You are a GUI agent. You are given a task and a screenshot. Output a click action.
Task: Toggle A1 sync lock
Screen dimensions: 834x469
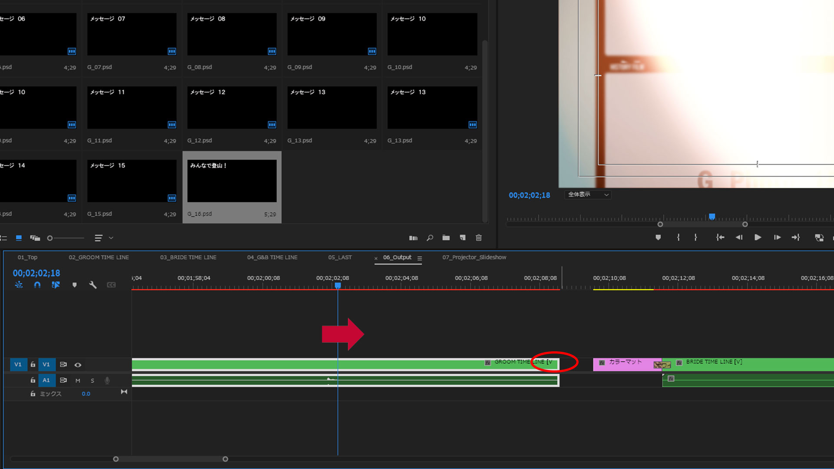(x=63, y=380)
